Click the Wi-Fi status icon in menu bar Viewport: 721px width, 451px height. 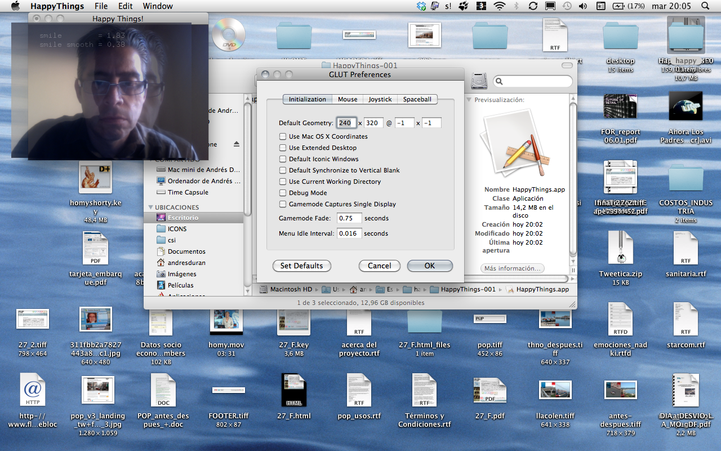[x=499, y=6]
